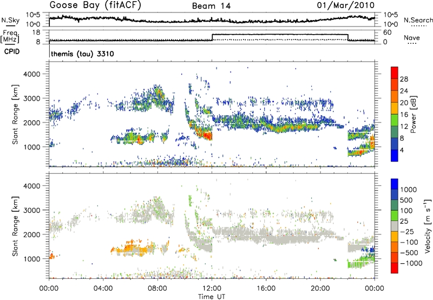The height and width of the screenshot is (300, 433).
Task: Click the "-1000" tick on the Velocity color bar
Action: (x=411, y=263)
